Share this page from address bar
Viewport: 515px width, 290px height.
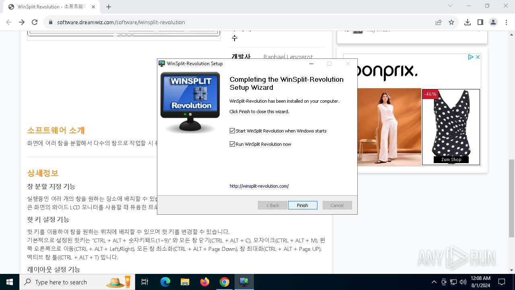pos(439,22)
